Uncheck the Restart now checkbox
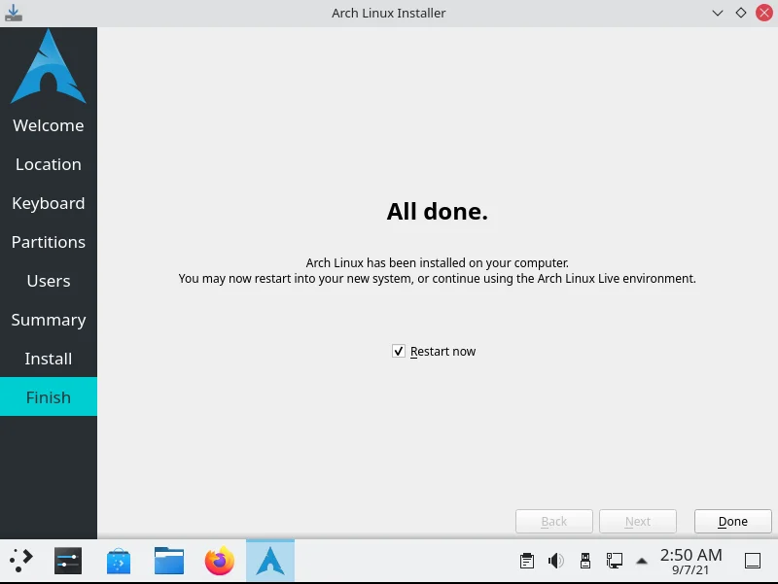778x584 pixels. (x=399, y=351)
